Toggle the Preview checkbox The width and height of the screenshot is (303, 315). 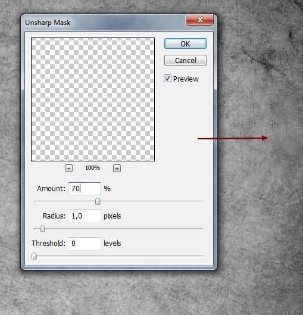(x=167, y=79)
